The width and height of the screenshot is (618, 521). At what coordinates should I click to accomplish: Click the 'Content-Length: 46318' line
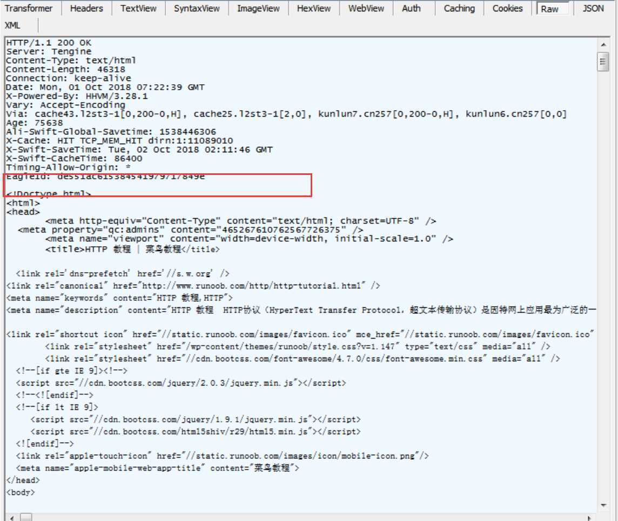tap(66, 69)
